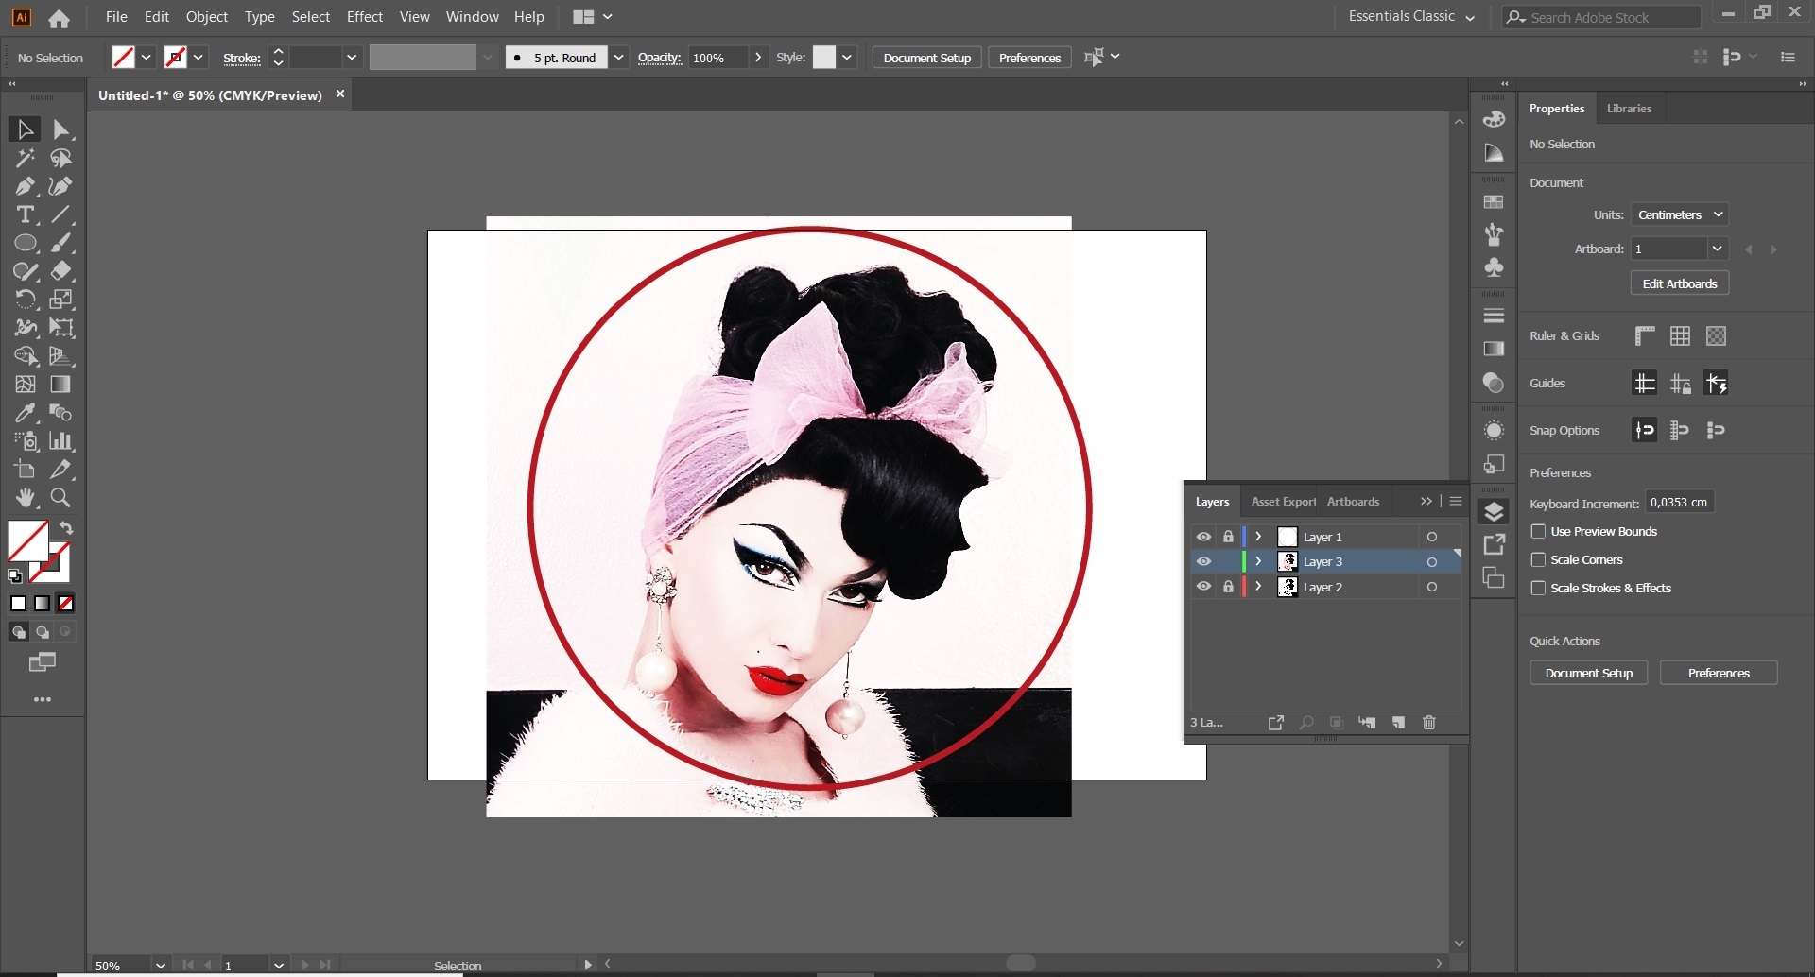Select the Rotate tool
Screen dimensions: 1815x977
[x=25, y=300]
